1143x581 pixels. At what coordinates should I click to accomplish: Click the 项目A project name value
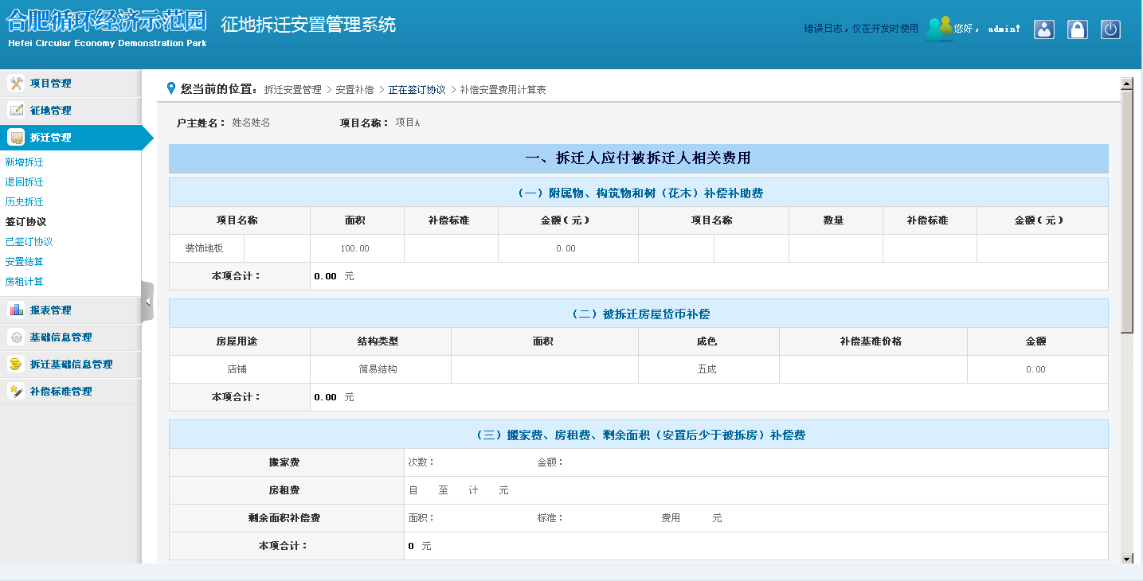pyautogui.click(x=407, y=123)
